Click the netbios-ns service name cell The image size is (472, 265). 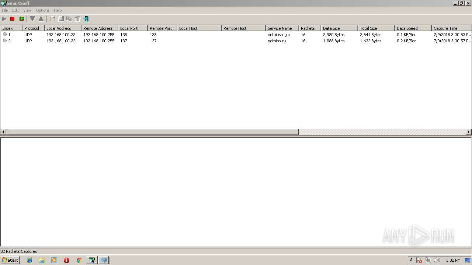tap(277, 41)
